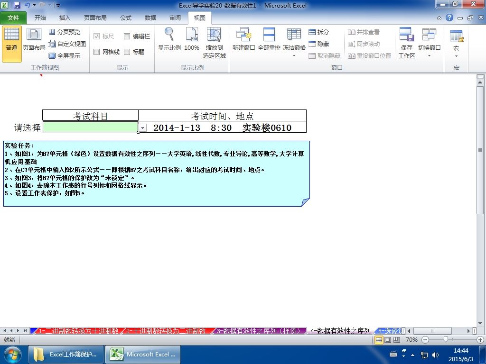Open Custom Views (自定义视图)
The width and height of the screenshot is (486, 364).
67,44
